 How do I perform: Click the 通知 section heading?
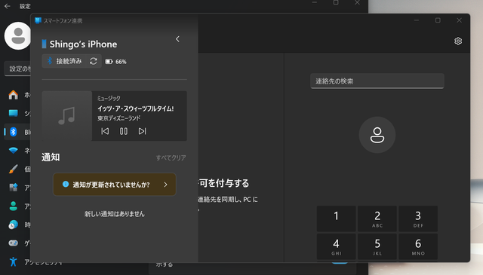[x=51, y=157]
